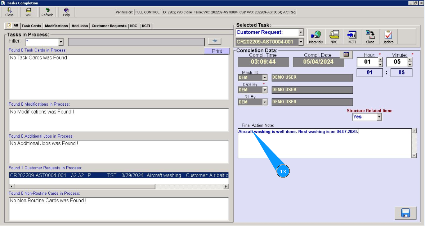Click the gray filter text field
The width and height of the screenshot is (425, 226).
click(136, 42)
